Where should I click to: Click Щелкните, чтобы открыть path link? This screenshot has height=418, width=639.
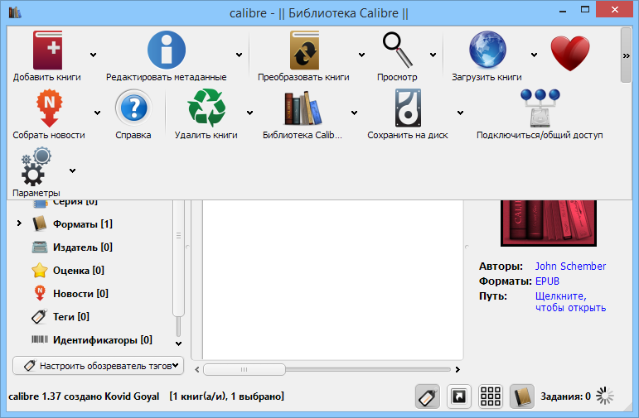pos(570,301)
